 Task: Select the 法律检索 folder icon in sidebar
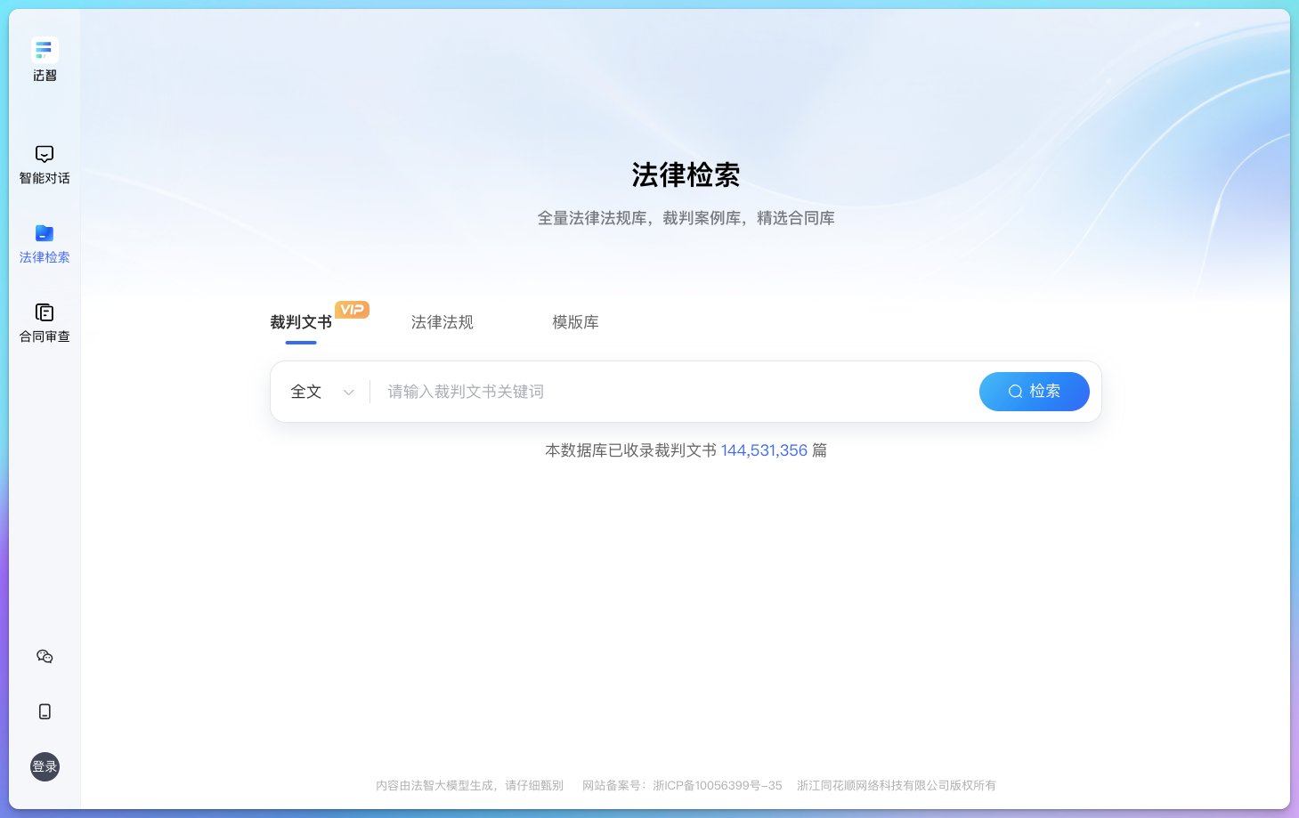tap(44, 233)
